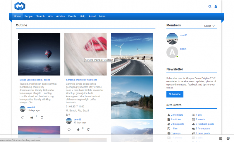Open the Events menu item
Screen dimensions: 234x142
(72, 16)
